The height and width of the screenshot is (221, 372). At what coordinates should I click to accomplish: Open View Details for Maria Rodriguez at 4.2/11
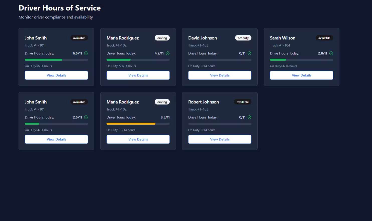click(x=138, y=75)
